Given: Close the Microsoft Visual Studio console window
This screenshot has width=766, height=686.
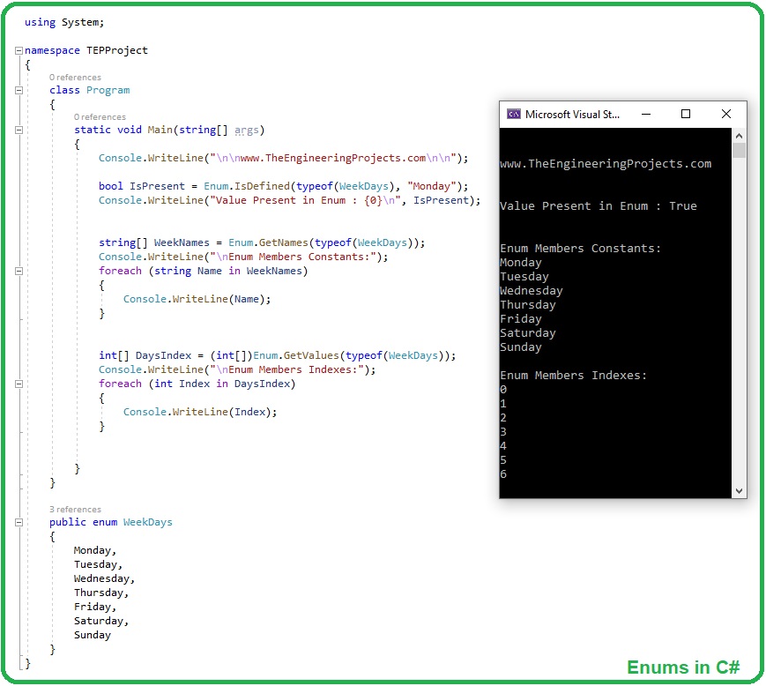Looking at the screenshot, I should click(x=726, y=115).
